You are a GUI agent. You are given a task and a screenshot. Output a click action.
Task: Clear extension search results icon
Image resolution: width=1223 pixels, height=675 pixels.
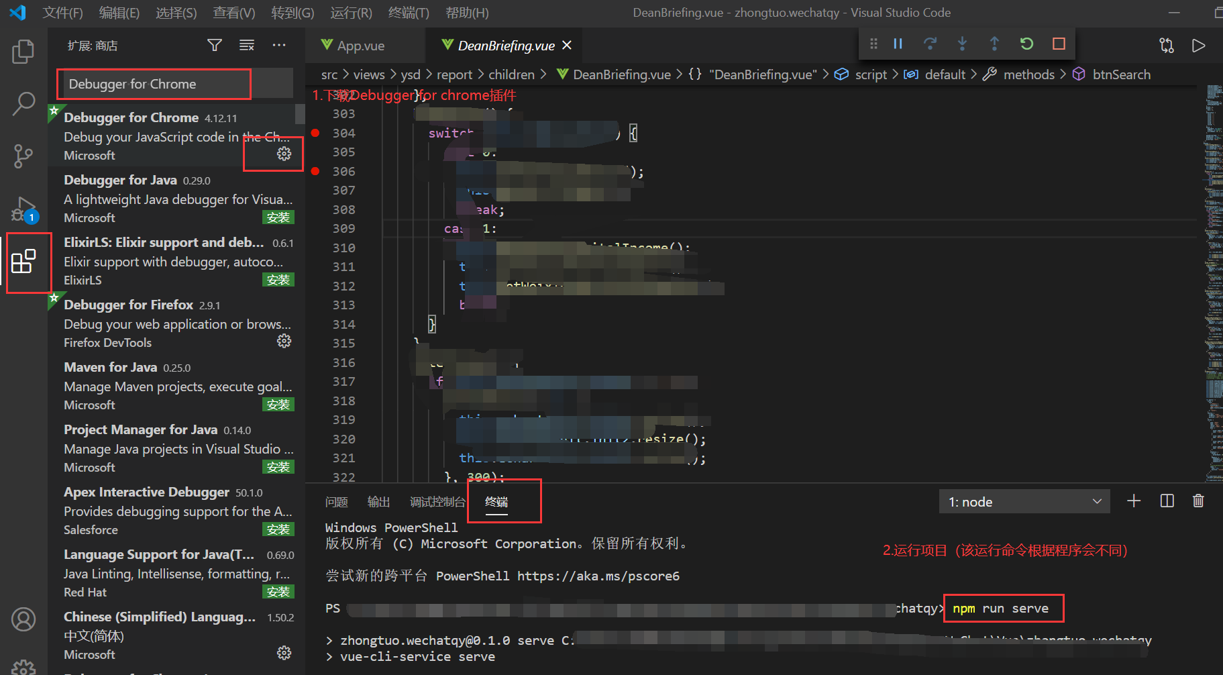click(247, 45)
